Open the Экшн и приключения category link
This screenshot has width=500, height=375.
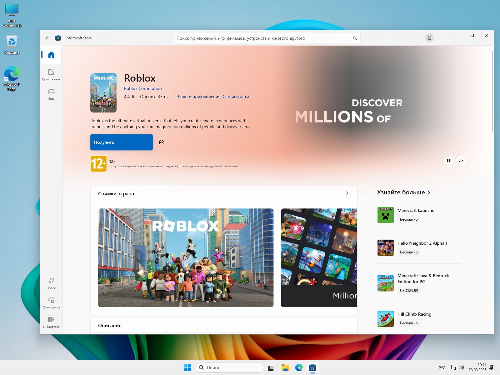point(198,97)
